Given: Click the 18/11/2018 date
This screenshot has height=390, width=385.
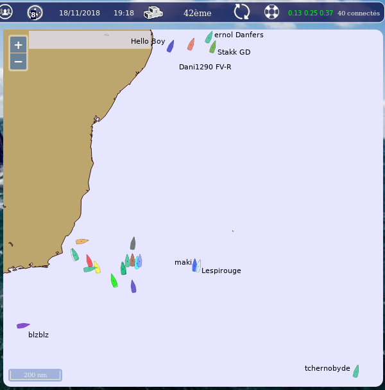Looking at the screenshot, I should click(80, 13).
